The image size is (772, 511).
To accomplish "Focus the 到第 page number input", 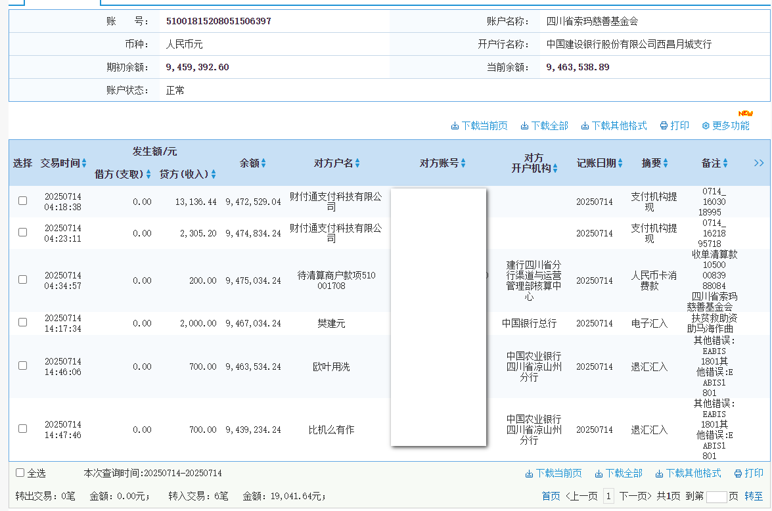I will 716,497.
